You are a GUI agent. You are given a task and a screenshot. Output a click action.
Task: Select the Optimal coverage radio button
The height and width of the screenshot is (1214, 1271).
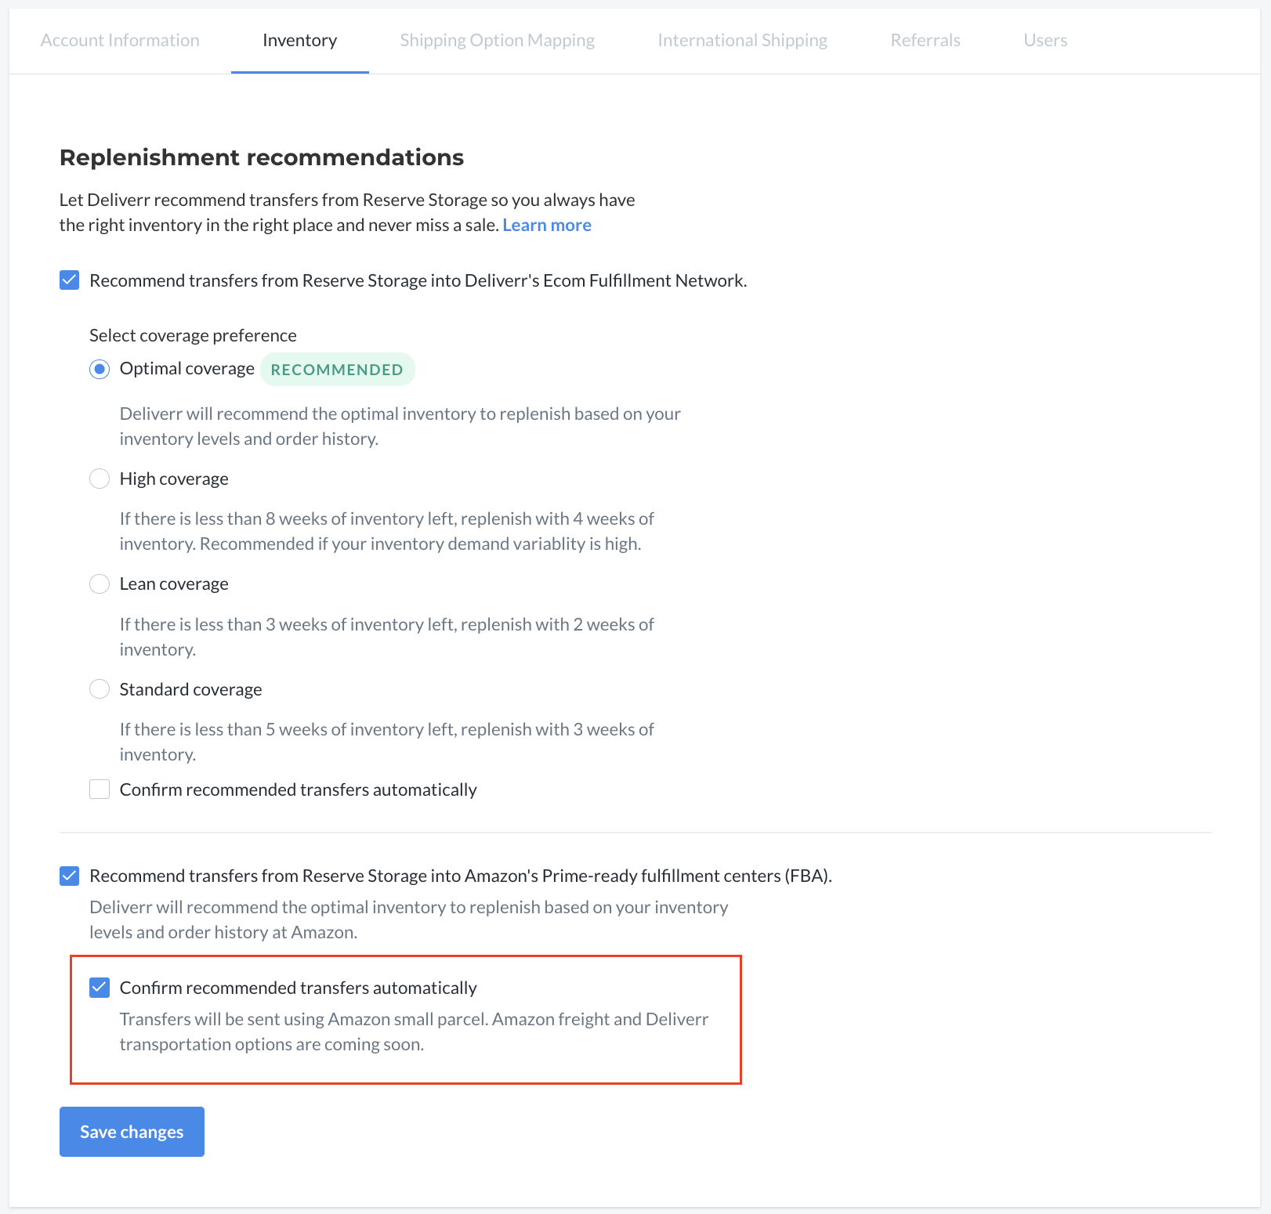pos(100,369)
